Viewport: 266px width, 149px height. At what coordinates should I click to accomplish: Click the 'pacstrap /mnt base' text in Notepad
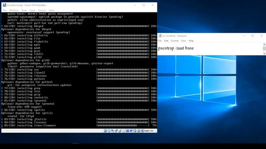tap(176, 48)
